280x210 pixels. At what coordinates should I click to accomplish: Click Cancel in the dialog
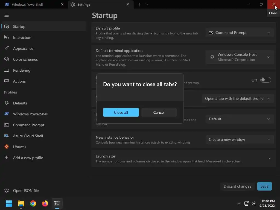tap(159, 112)
